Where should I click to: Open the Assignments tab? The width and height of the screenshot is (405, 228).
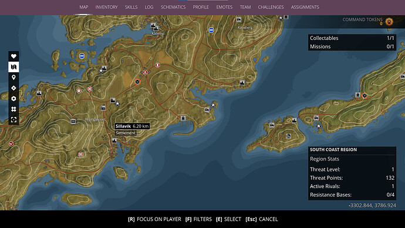pos(305,7)
